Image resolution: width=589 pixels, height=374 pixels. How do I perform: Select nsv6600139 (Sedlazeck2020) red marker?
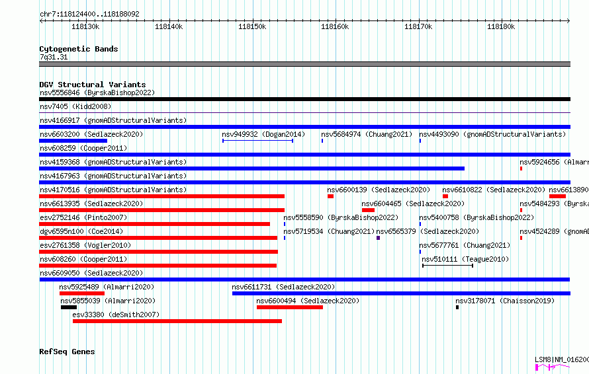330,196
